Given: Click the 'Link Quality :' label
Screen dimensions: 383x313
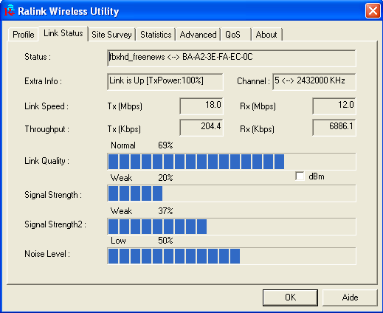Looking at the screenshot, I should pos(46,161).
